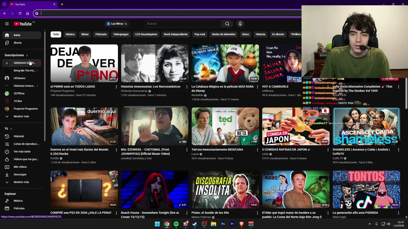Select 'Series de televisión' chip
The height and width of the screenshot is (229, 408).
coord(224,34)
